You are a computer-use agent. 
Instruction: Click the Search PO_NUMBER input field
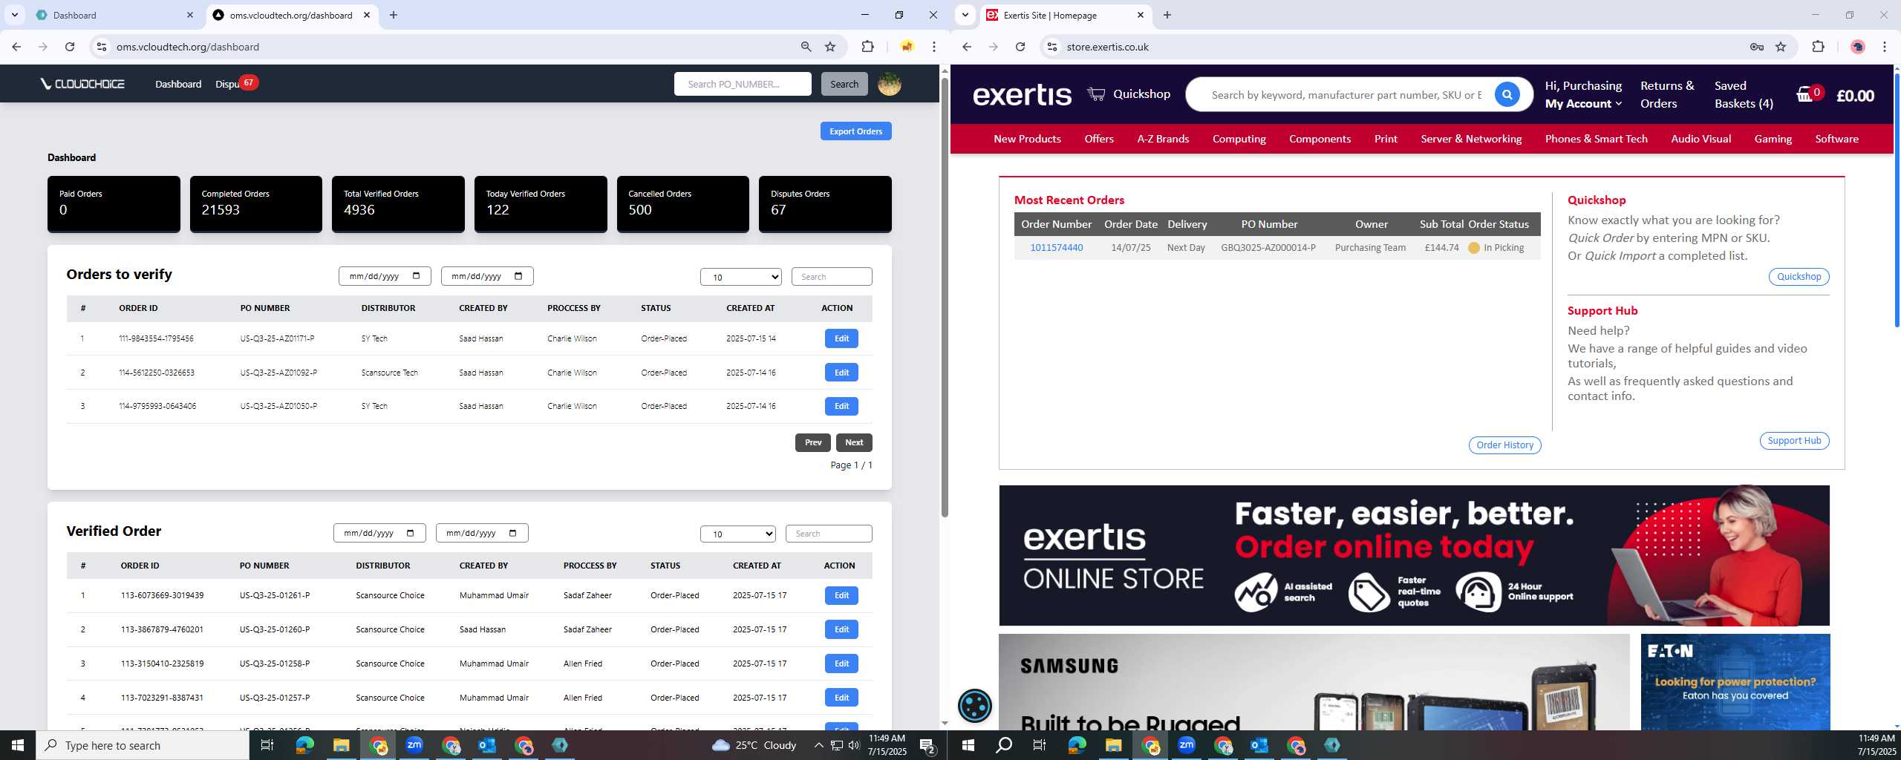click(742, 84)
